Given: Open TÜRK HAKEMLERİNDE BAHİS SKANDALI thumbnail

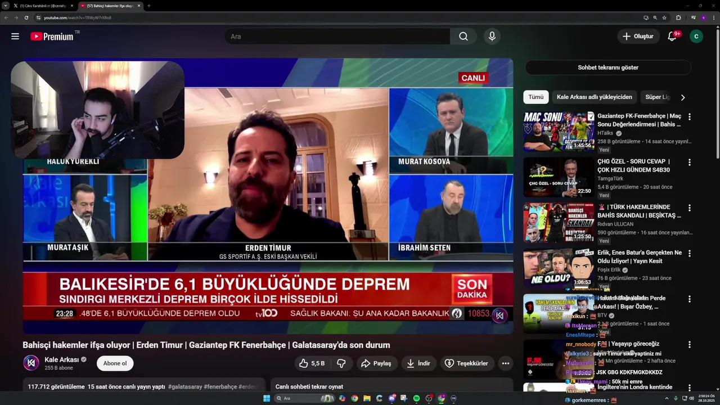Looking at the screenshot, I should [559, 223].
